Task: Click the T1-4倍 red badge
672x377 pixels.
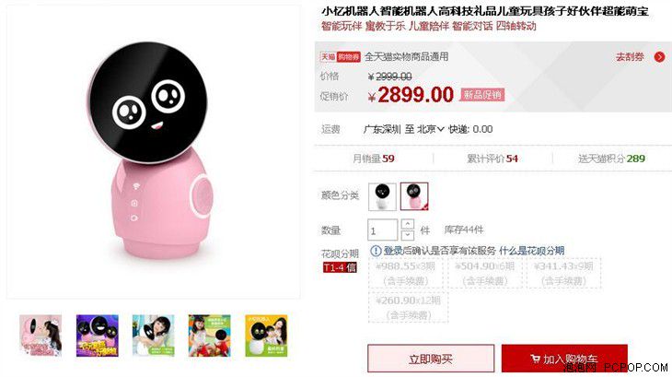Action: (x=340, y=267)
